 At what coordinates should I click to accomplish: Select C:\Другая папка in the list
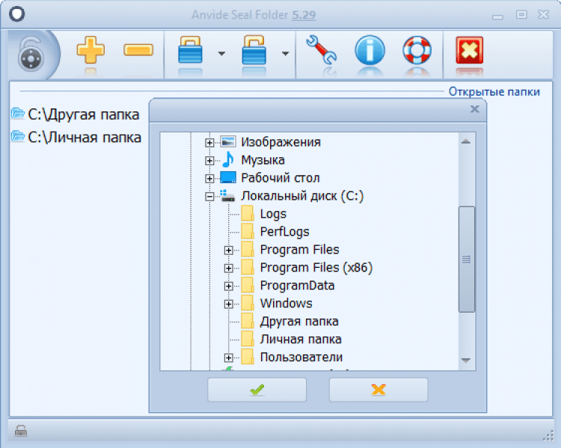(83, 114)
